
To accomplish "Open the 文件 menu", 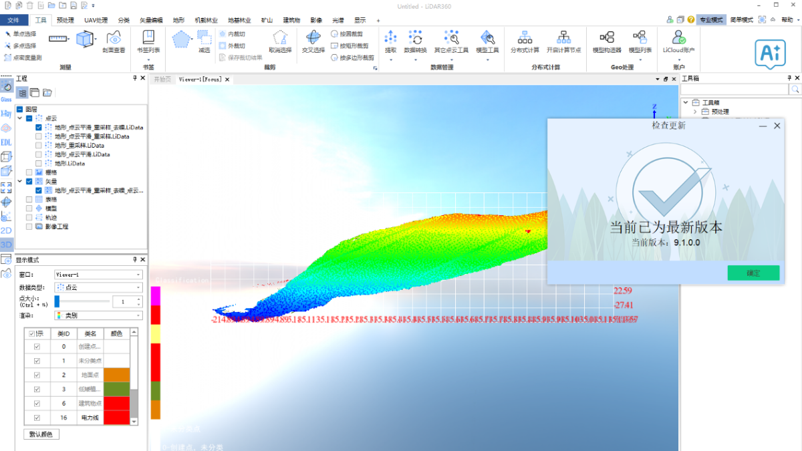I will coord(14,20).
